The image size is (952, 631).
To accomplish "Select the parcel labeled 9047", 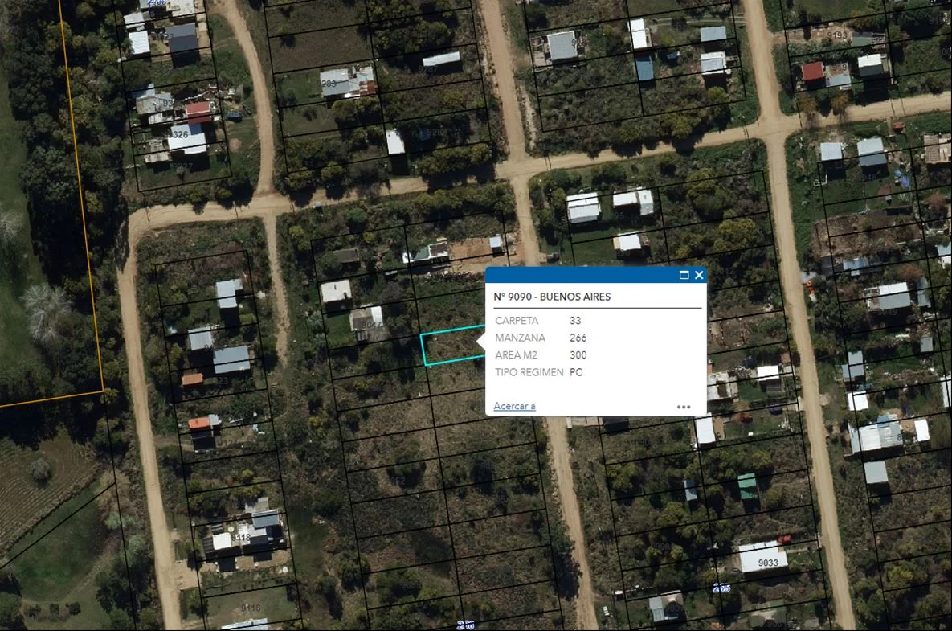I will pos(371,324).
